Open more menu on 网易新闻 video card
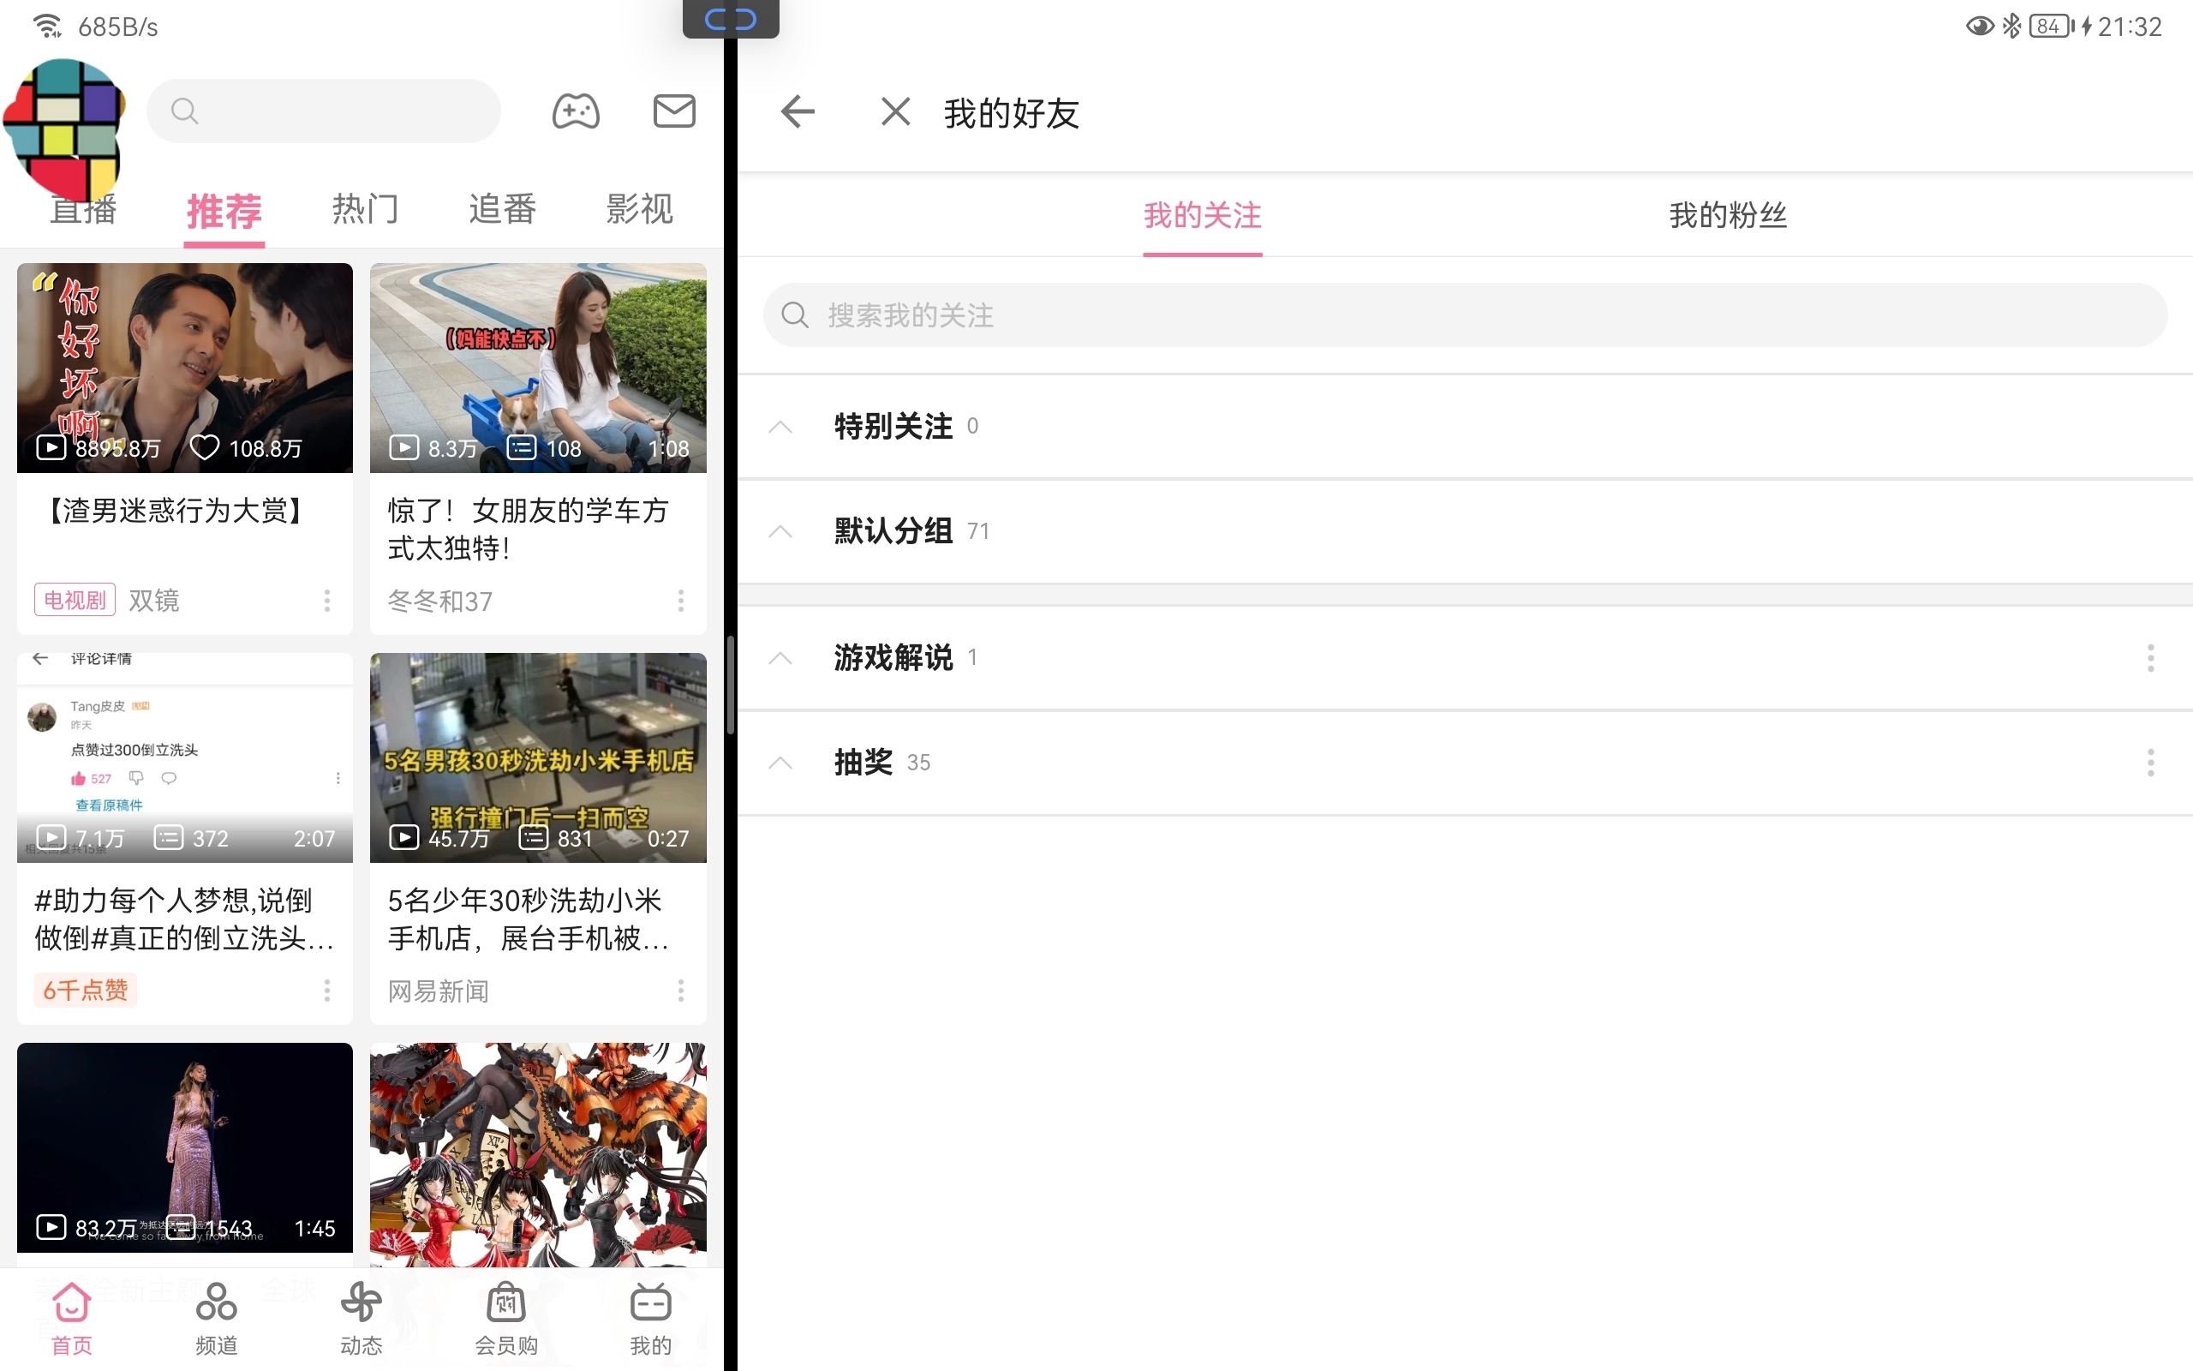Image resolution: width=2193 pixels, height=1371 pixels. tap(680, 991)
